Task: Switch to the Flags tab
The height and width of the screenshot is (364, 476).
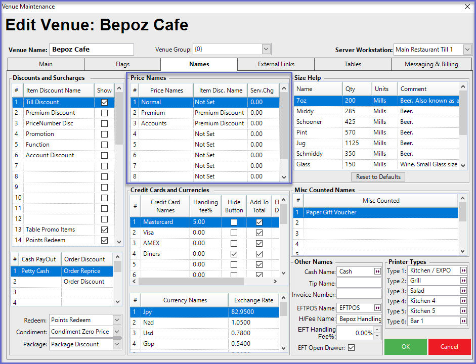Action: pos(122,64)
